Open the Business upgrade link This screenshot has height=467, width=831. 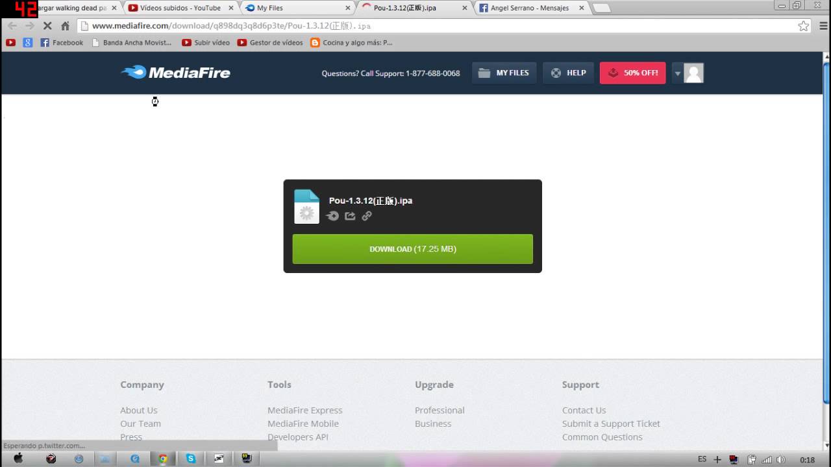coord(433,424)
